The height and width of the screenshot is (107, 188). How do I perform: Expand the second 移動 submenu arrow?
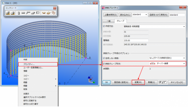pos(56,86)
